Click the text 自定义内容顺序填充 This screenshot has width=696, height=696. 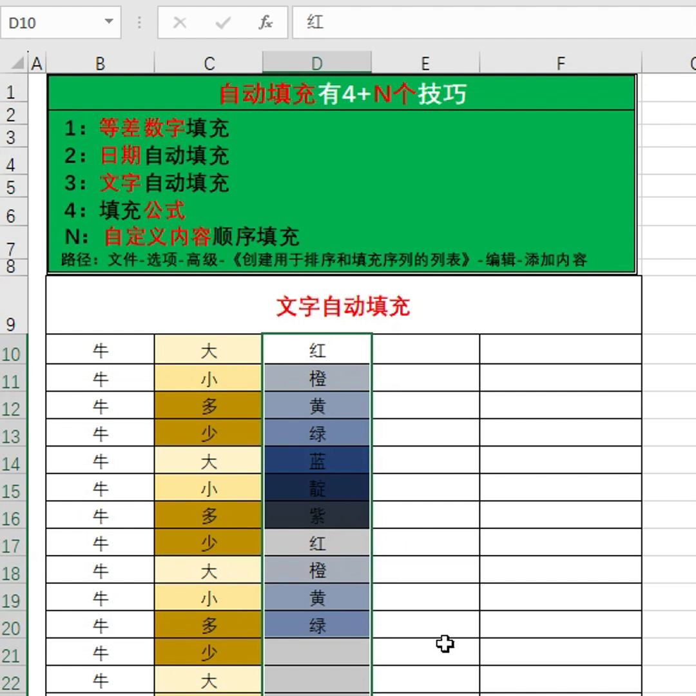coord(202,236)
